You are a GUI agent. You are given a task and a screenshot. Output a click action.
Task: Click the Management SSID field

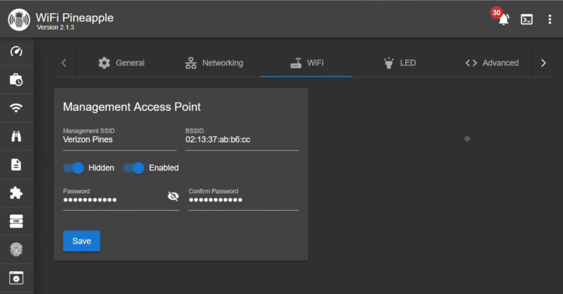pyautogui.click(x=119, y=139)
